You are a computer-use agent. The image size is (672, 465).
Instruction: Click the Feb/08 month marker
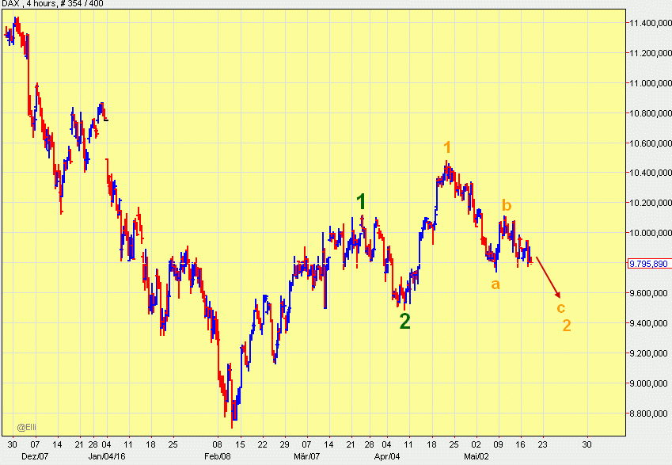point(218,456)
